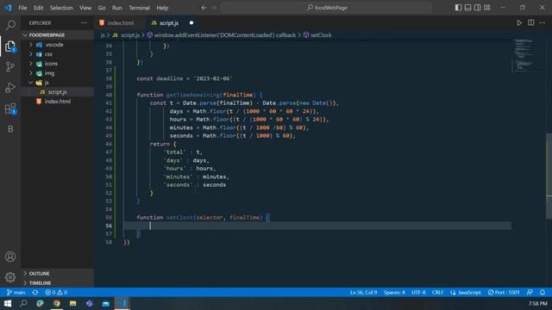Click the vertical editor scrollbar

point(549,176)
